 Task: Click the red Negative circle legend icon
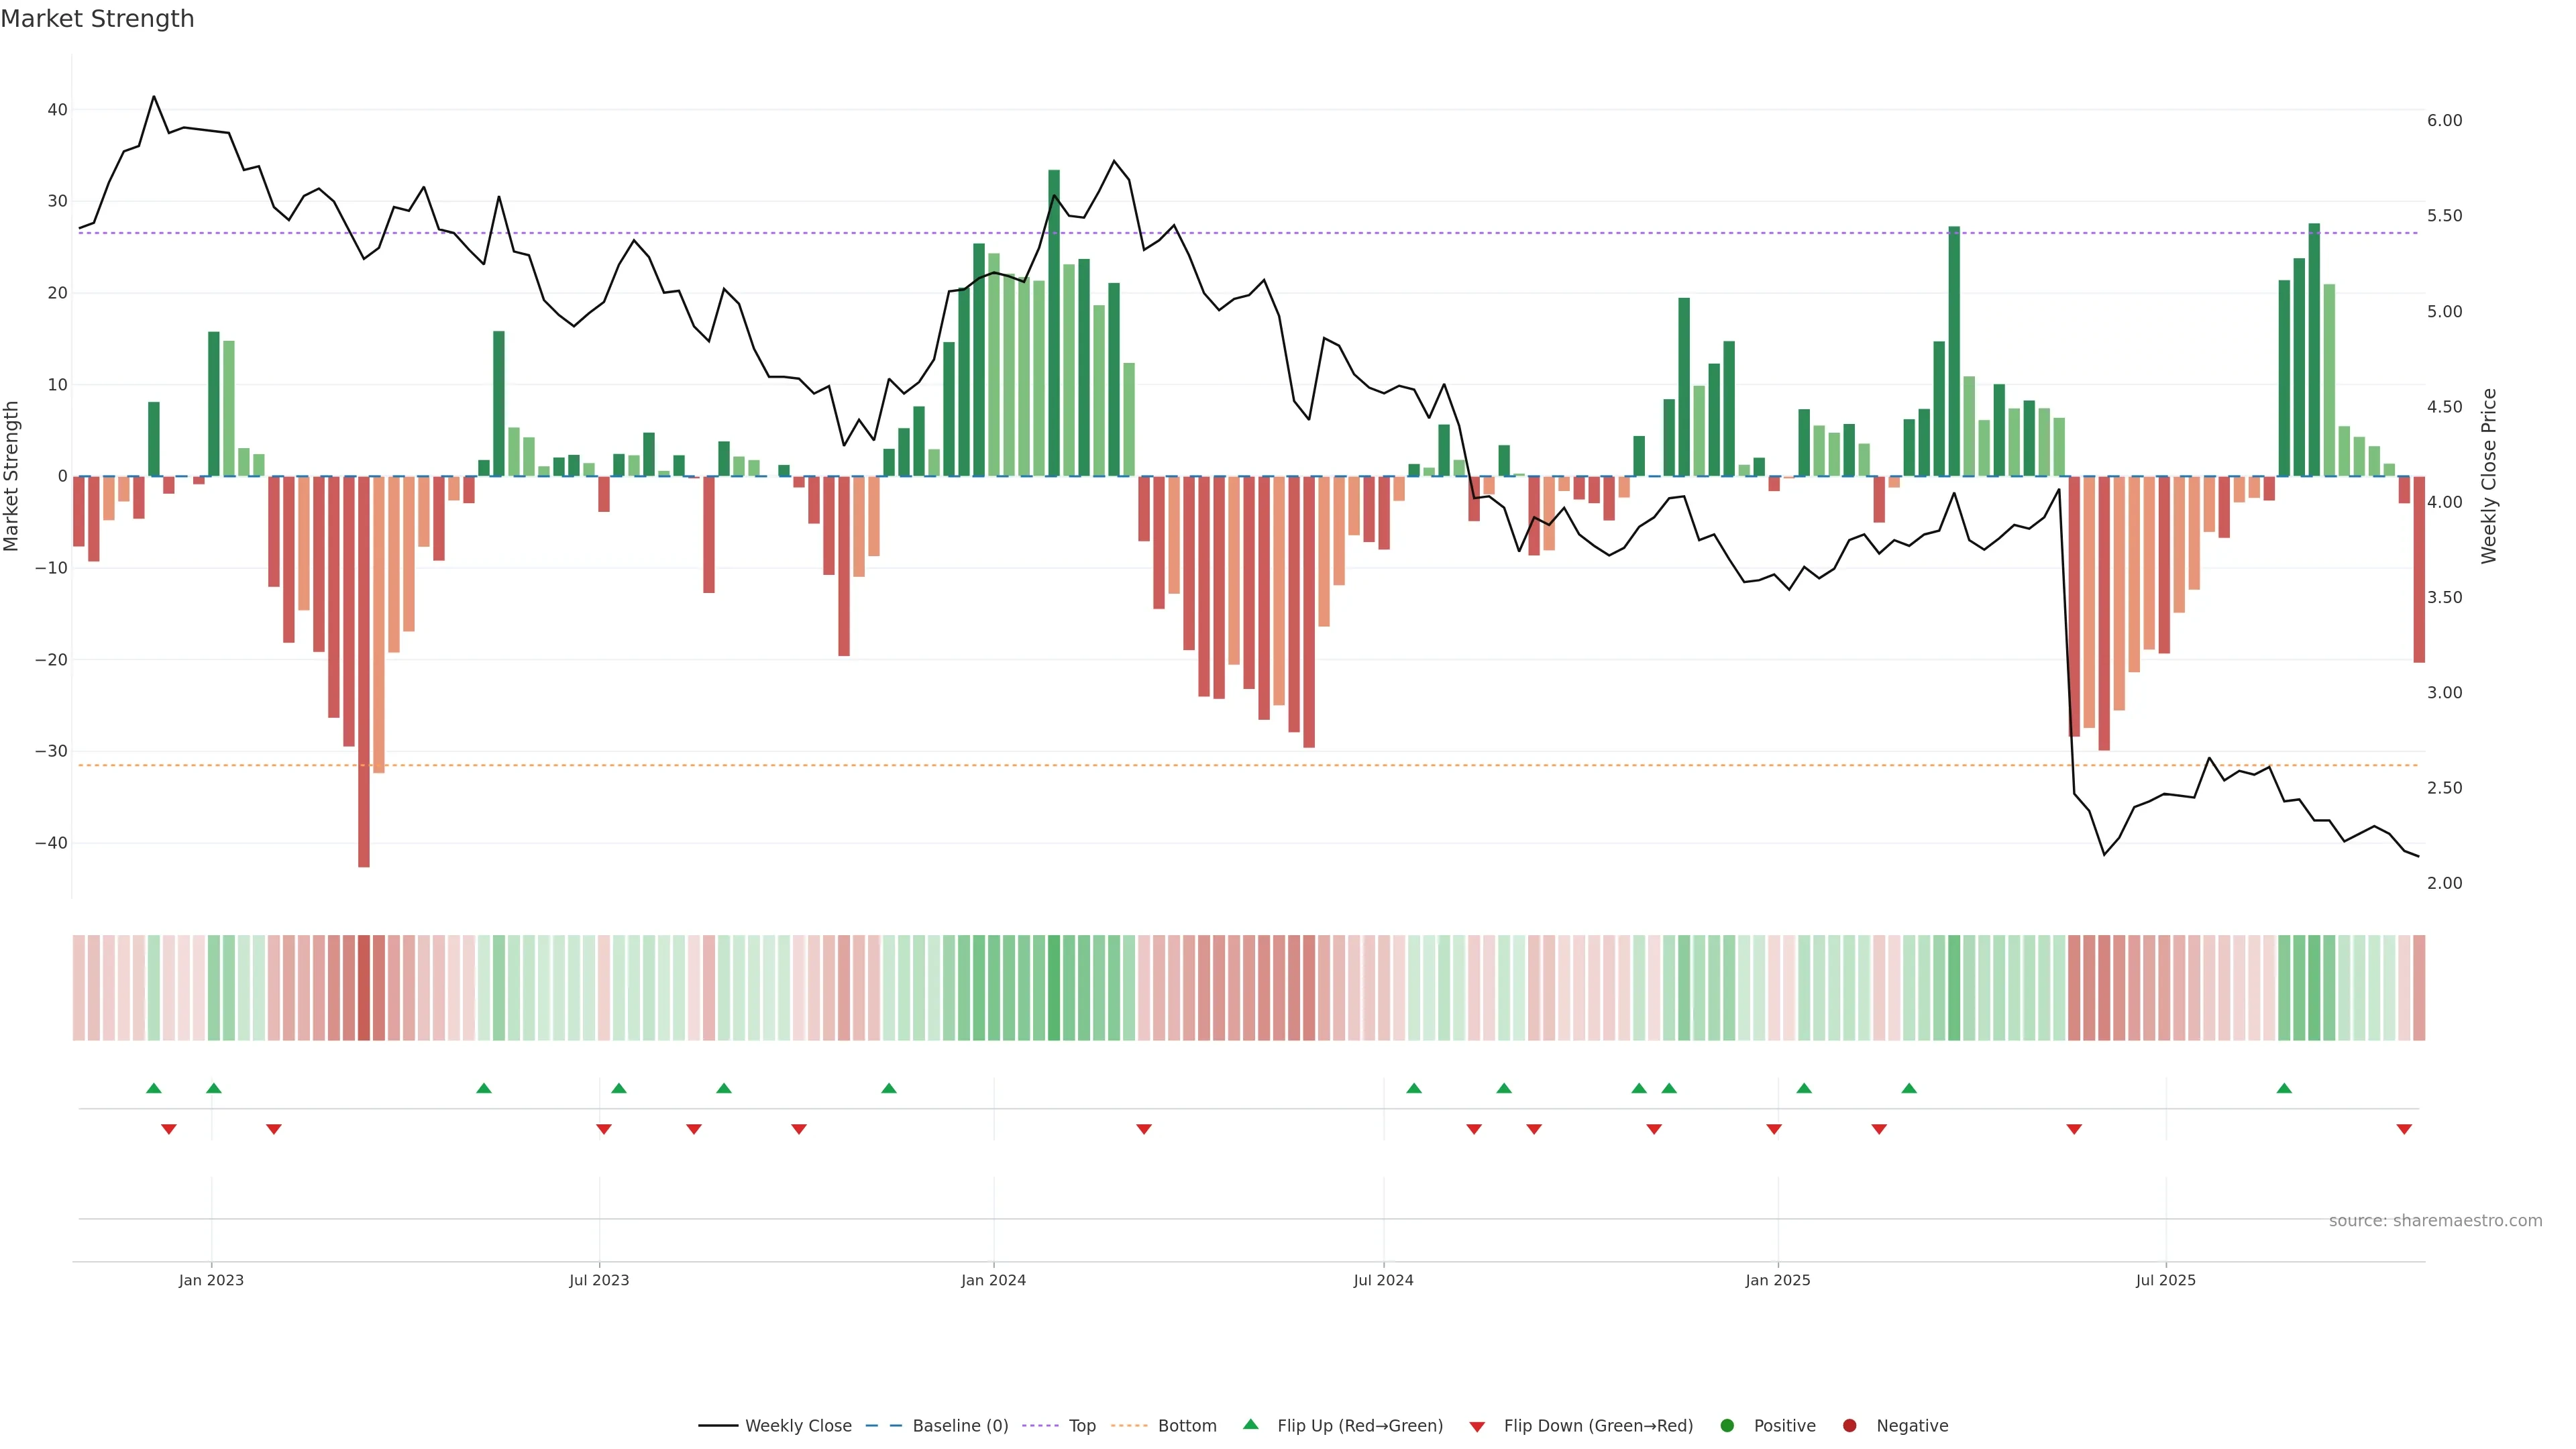click(x=1849, y=1426)
